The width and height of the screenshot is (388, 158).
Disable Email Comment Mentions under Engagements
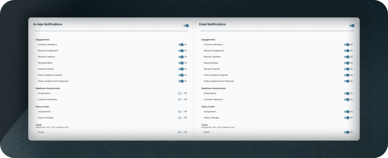(347, 45)
